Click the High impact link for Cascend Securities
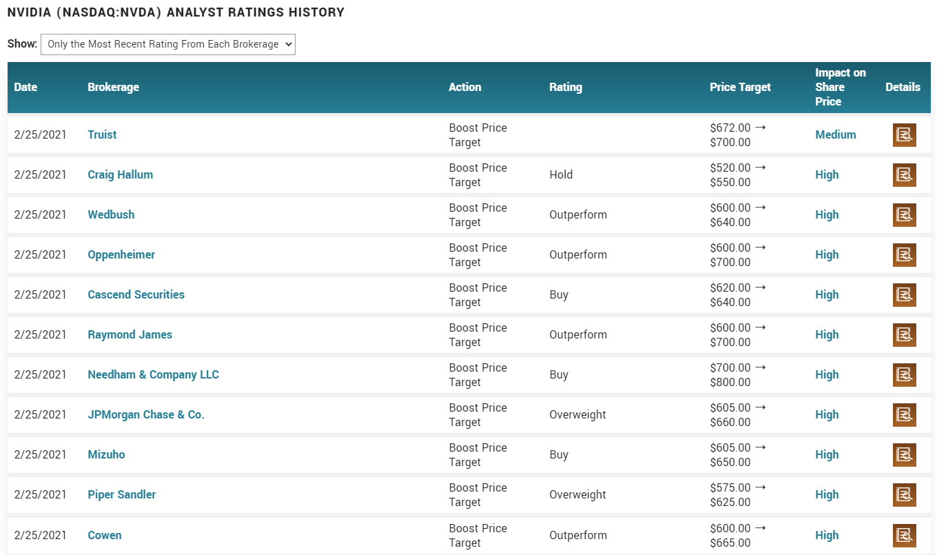Viewport: 937px width, 555px height. [x=827, y=294]
